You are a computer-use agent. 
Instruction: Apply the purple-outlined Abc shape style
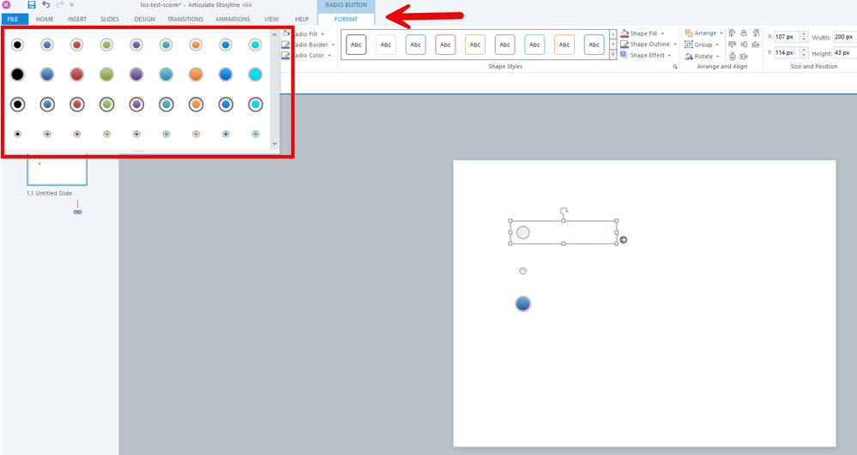(505, 45)
